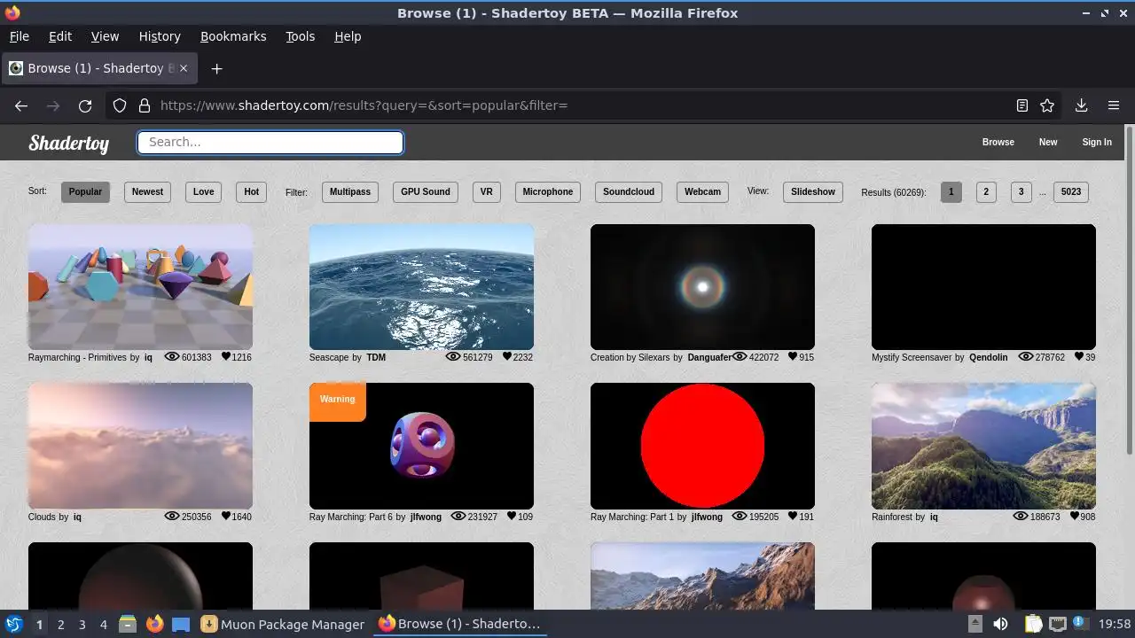The height and width of the screenshot is (638, 1135).
Task: Toggle the Multipass filter
Action: coord(350,191)
